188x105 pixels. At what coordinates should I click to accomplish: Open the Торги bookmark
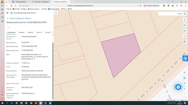coord(44,9)
